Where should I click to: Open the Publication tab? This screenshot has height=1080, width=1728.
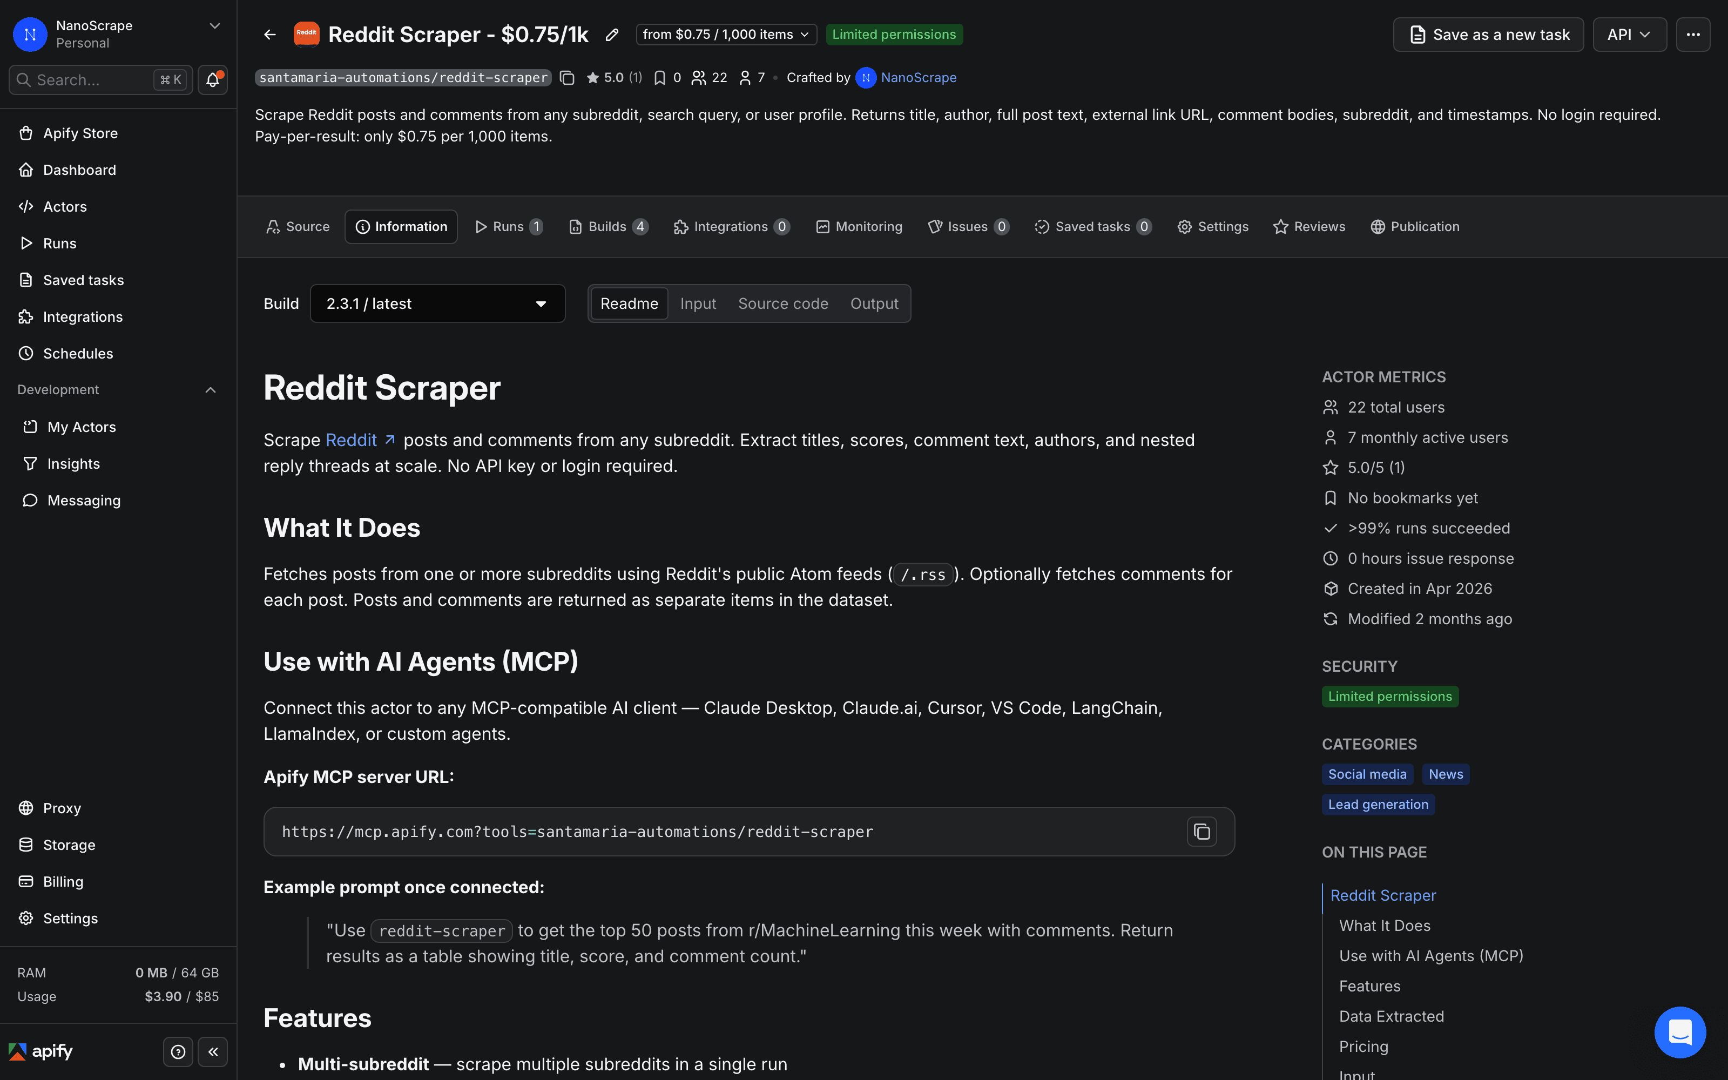(1415, 226)
